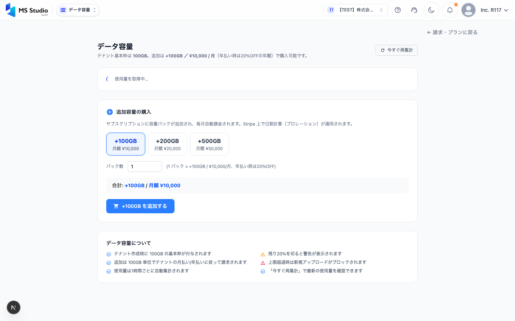515x321 pixels.
Task: Click the データ容量 page heading
Action: tap(115, 46)
